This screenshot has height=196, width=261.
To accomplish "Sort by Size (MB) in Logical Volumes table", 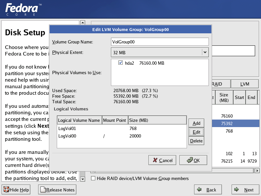I will click(x=157, y=120).
